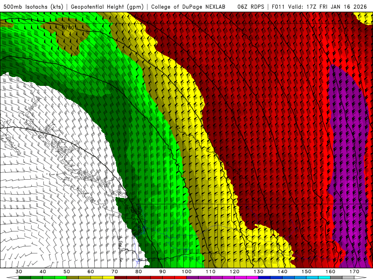This screenshot has height=280, width=373.
Task: Click the 30 knot legend label
Action: click(x=19, y=272)
